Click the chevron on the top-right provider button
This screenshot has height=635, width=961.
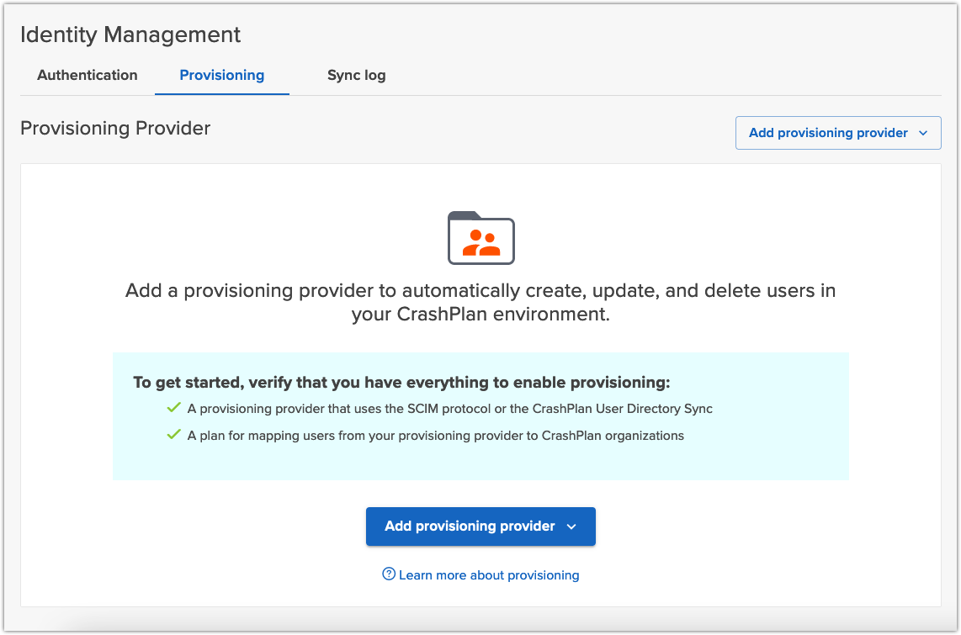(x=924, y=132)
